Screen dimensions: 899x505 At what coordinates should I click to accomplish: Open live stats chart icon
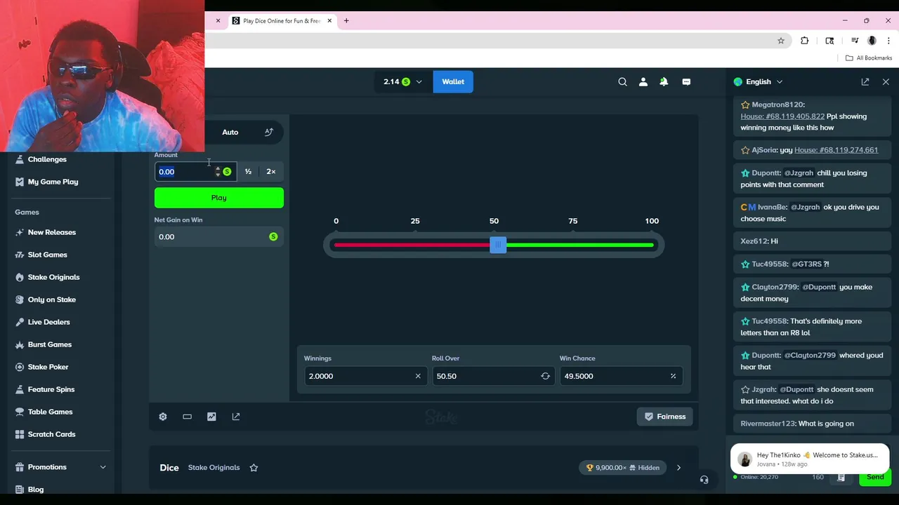211,417
